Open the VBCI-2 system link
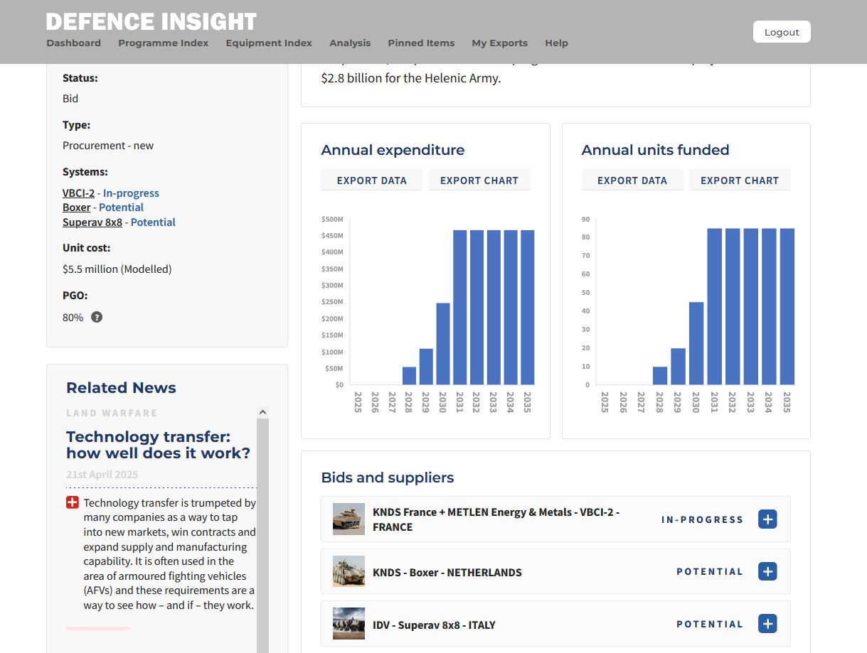The image size is (867, 653). pyautogui.click(x=78, y=193)
